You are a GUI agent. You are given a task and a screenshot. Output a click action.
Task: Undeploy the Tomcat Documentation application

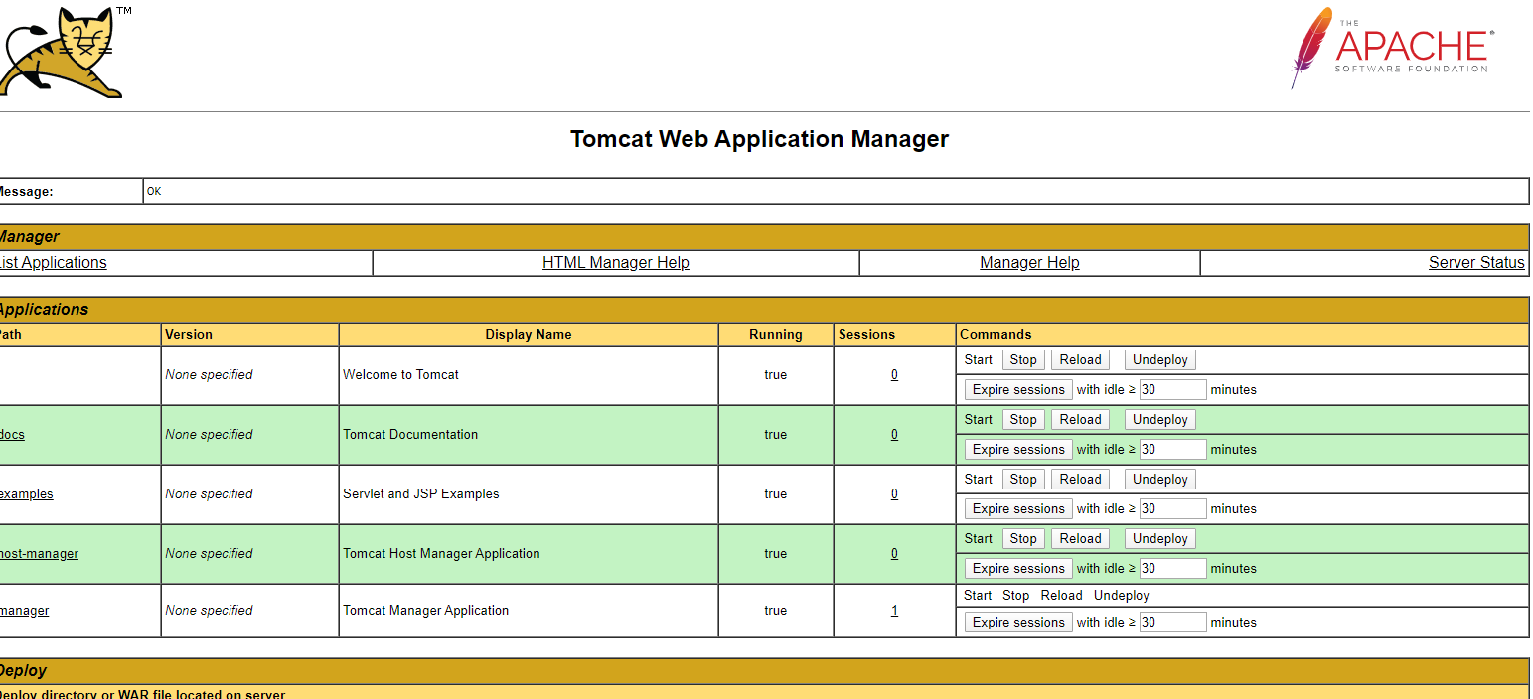pyautogui.click(x=1160, y=420)
